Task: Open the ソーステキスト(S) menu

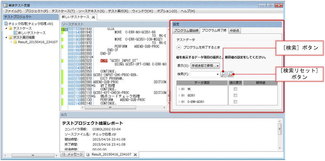Action: [x=91, y=11]
